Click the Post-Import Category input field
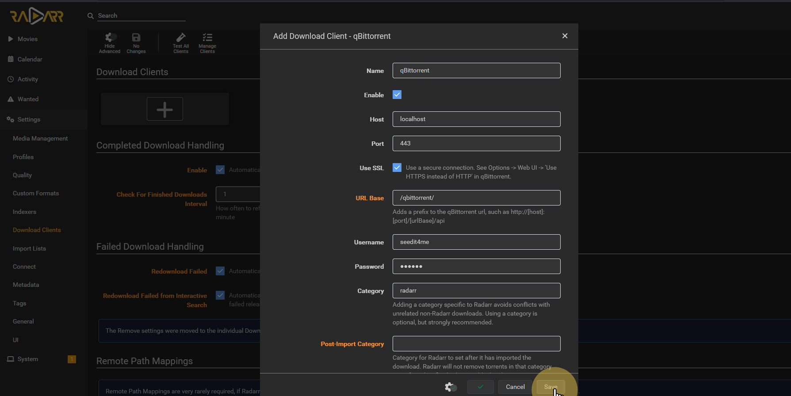Viewport: 791px width, 396px height. click(x=476, y=343)
